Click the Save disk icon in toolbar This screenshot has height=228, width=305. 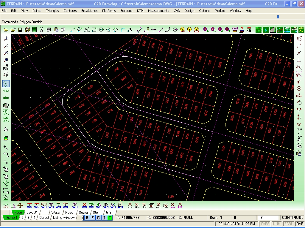(20, 30)
